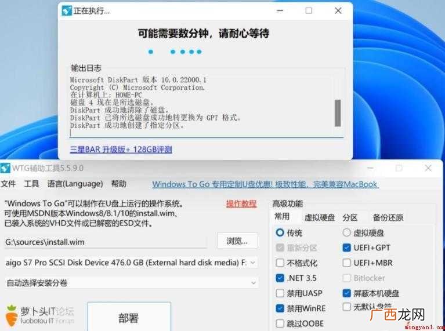Open the 帮助 menu
Image resolution: width=445 pixels, height=331 pixels.
point(118,184)
